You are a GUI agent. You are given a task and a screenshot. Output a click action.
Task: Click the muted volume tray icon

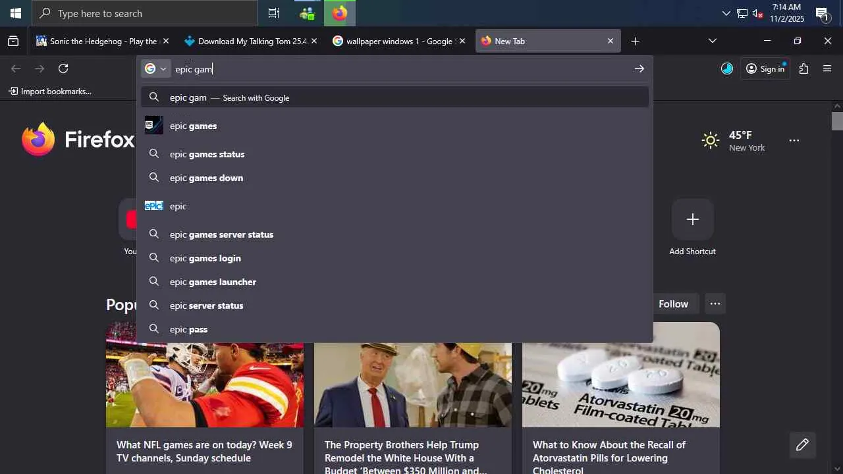(757, 13)
